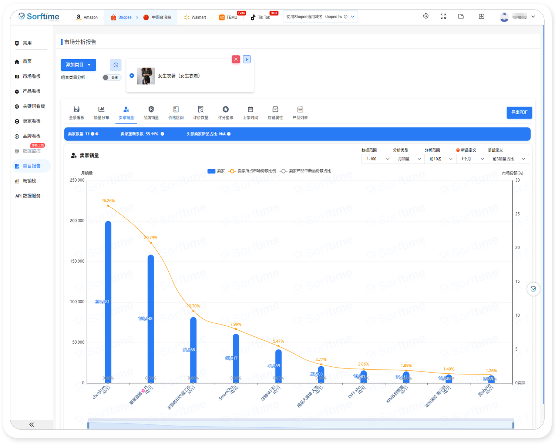This screenshot has height=444, width=555.
Task: Collapse the sidebar with double-chevron icon
Action: coord(31,424)
